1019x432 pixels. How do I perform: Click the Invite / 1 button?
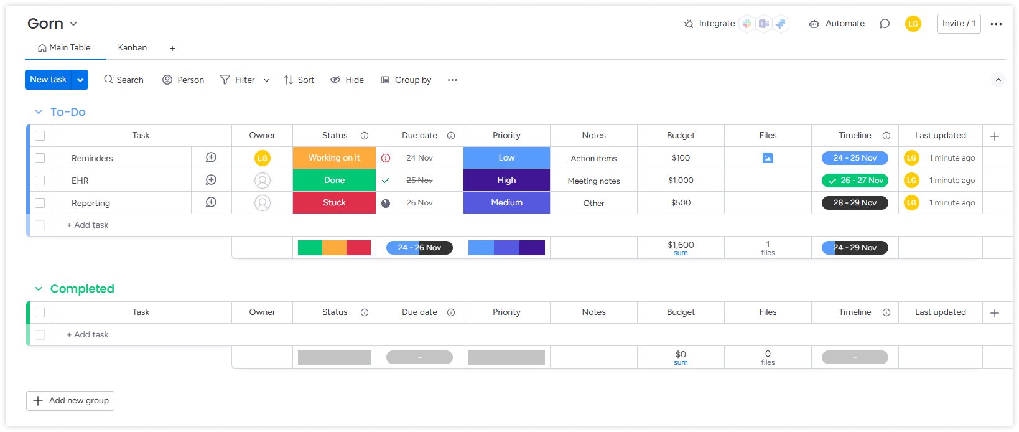(959, 24)
